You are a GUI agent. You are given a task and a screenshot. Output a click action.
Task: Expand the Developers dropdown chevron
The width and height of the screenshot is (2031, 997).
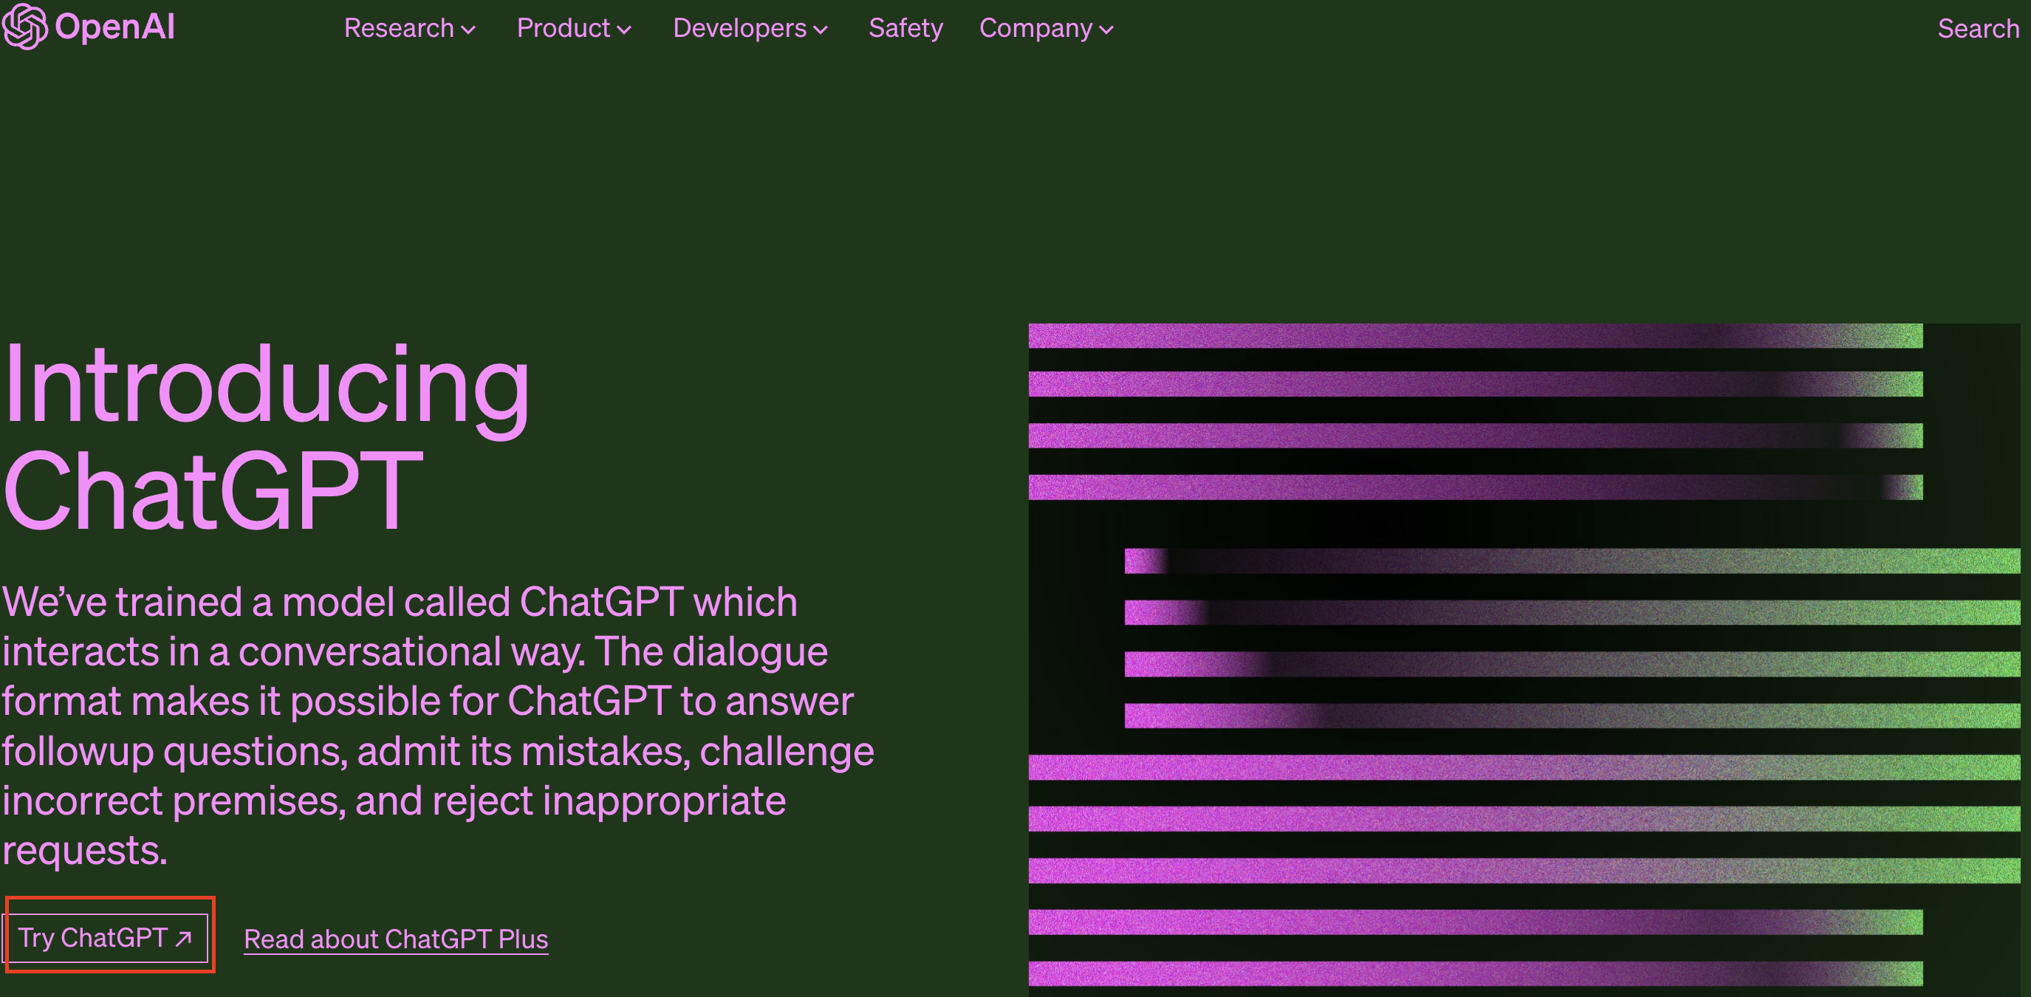click(x=821, y=30)
